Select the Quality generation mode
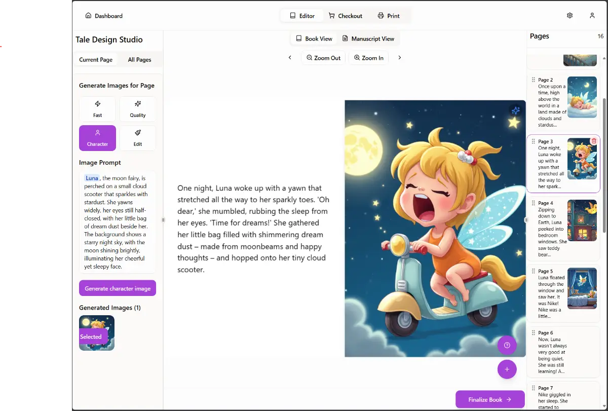 [138, 109]
